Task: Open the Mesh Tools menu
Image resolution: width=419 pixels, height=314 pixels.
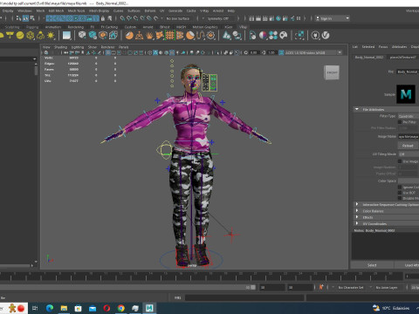Action: (x=76, y=10)
